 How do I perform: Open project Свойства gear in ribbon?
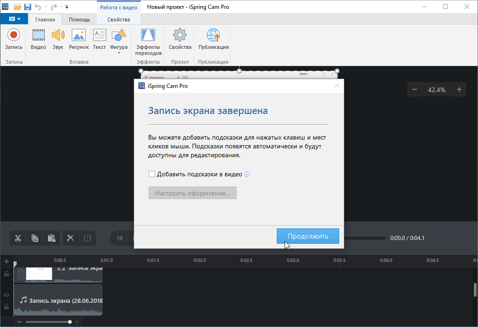pyautogui.click(x=180, y=39)
